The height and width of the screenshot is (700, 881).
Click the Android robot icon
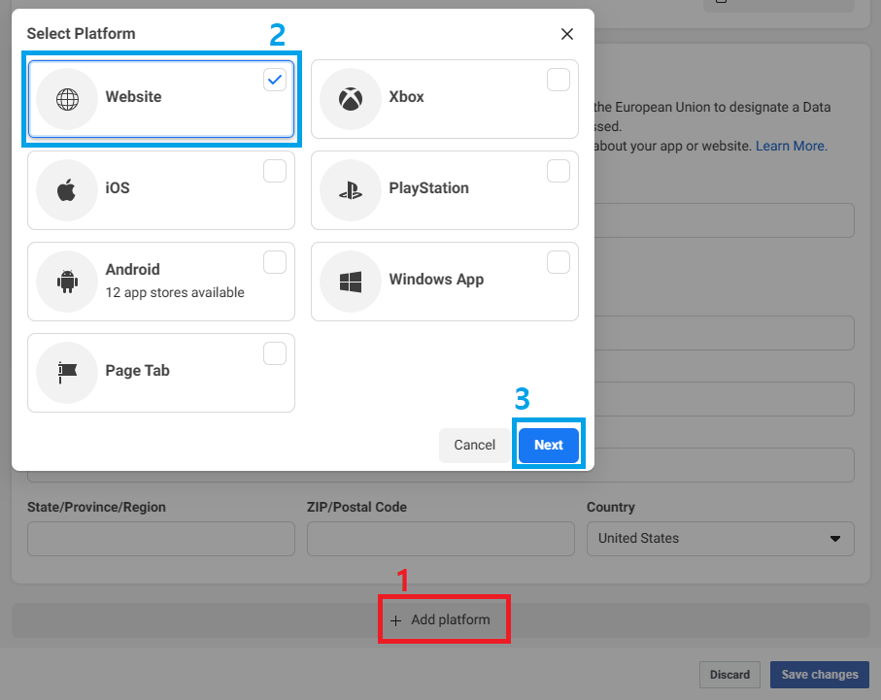tap(67, 282)
